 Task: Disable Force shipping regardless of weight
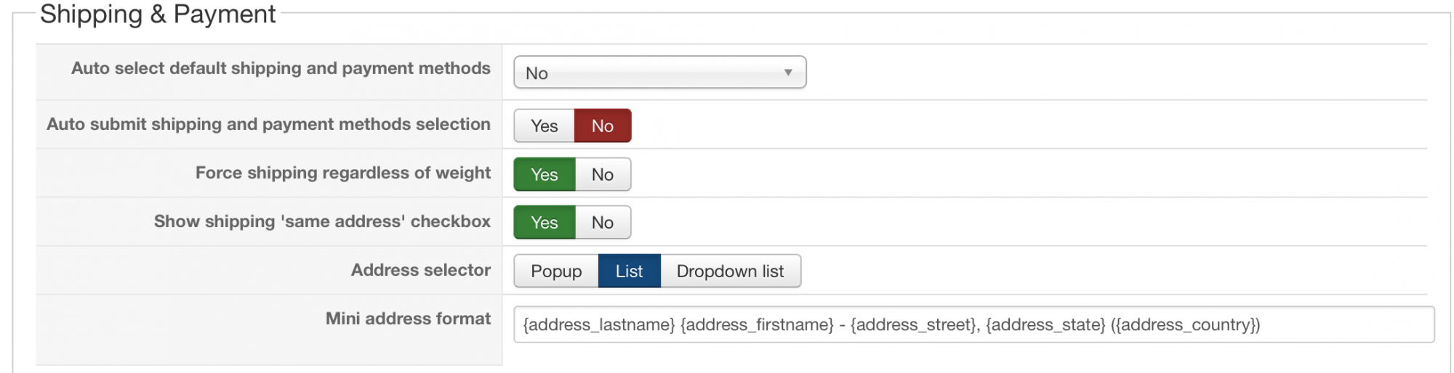pyautogui.click(x=602, y=175)
